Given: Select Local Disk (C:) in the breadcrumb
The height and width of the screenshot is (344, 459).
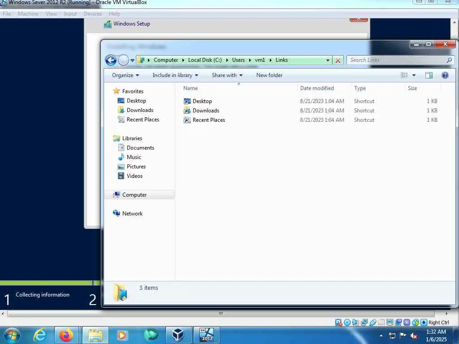Looking at the screenshot, I should click(x=205, y=60).
